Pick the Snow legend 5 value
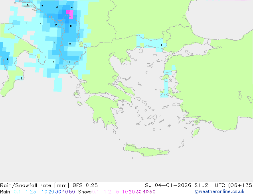Viewport: 253px width, 195px height. click(x=118, y=192)
